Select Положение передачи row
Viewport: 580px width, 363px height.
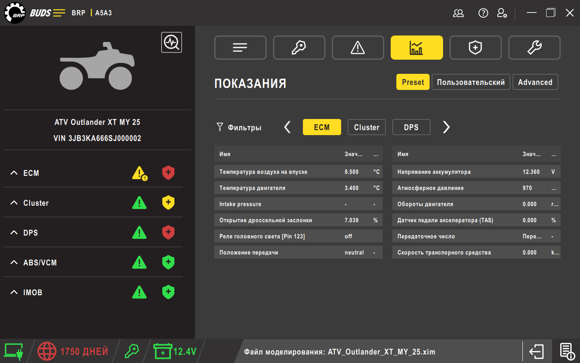click(298, 252)
